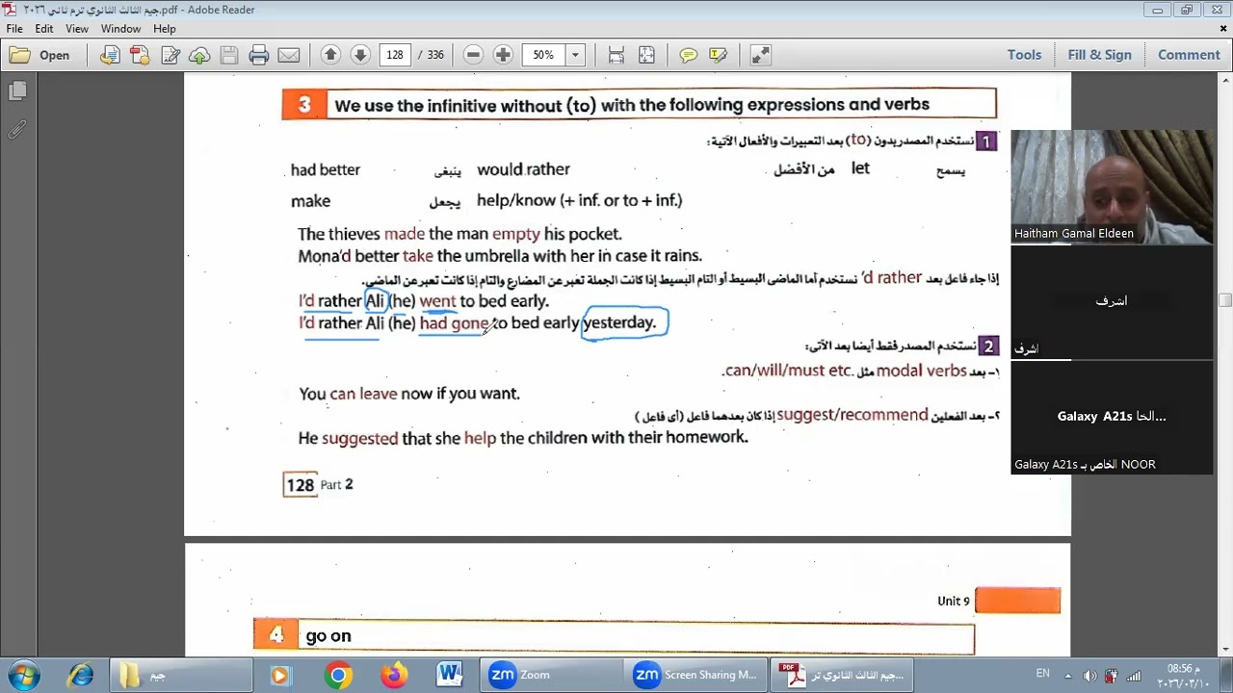Click Haitham Gamal Eldeen video thumbnail

pyautogui.click(x=1112, y=186)
